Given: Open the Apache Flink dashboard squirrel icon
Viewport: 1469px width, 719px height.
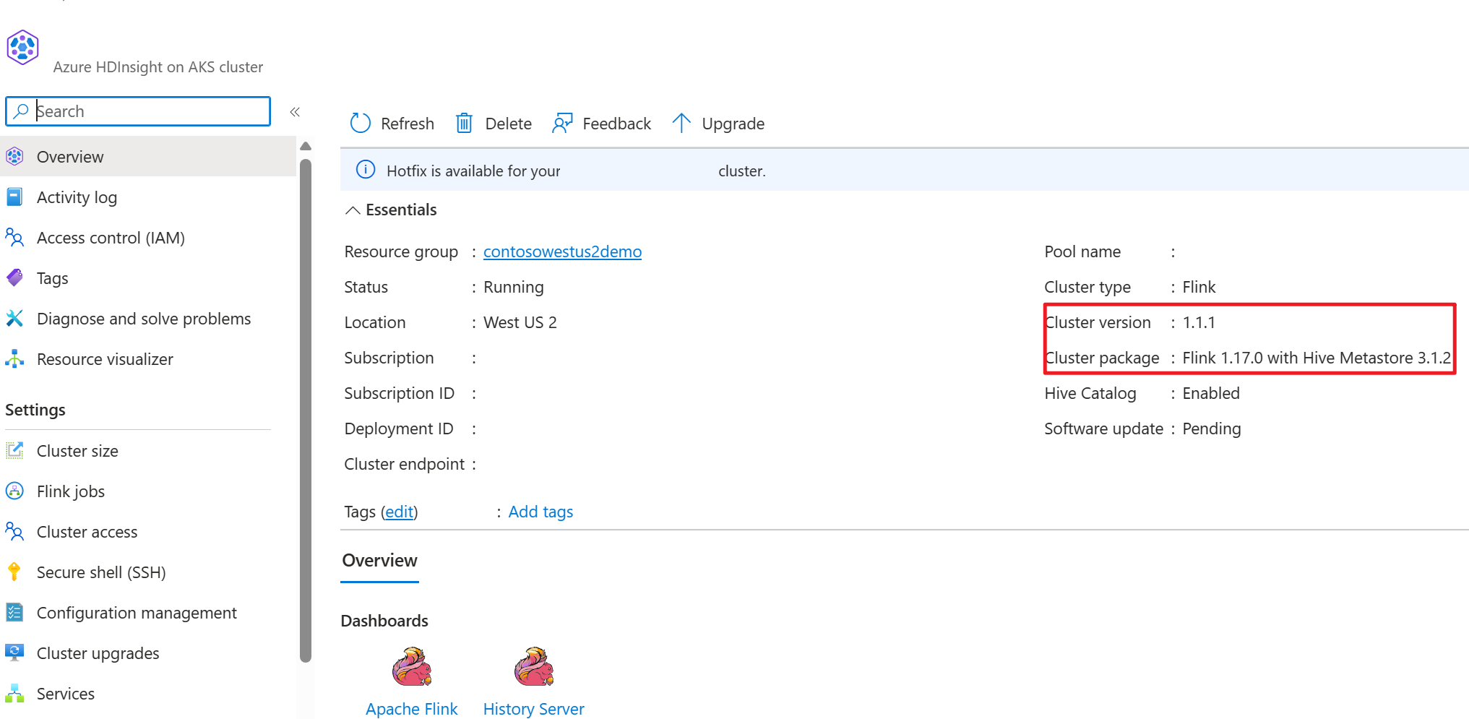Looking at the screenshot, I should pyautogui.click(x=411, y=667).
